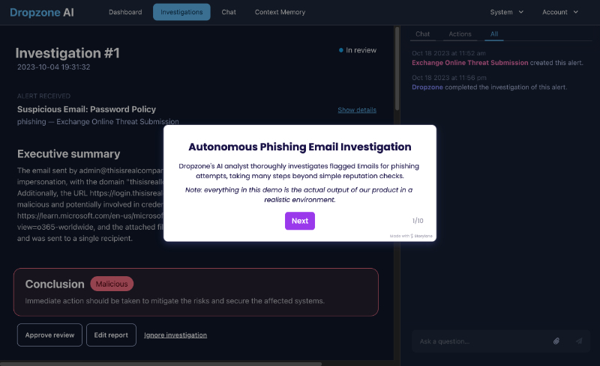
Task: Click the Dropzone AI logo
Action: click(42, 12)
